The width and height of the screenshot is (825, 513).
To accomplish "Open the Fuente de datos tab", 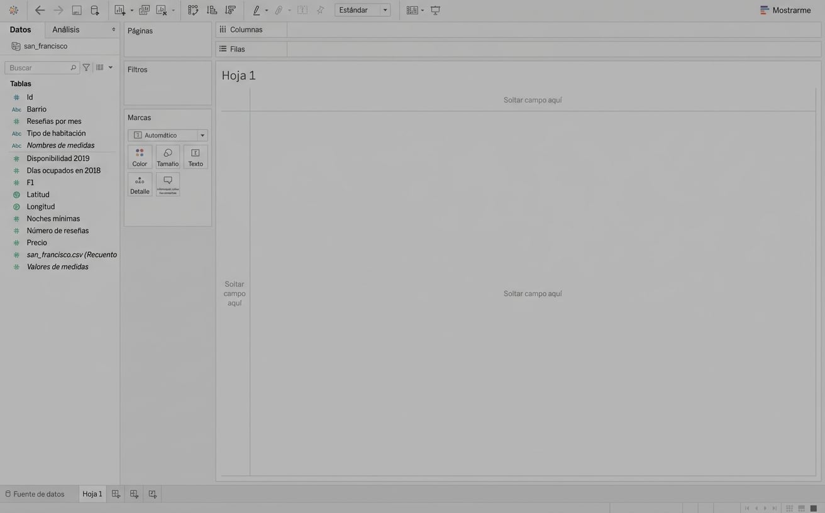I will (x=39, y=494).
